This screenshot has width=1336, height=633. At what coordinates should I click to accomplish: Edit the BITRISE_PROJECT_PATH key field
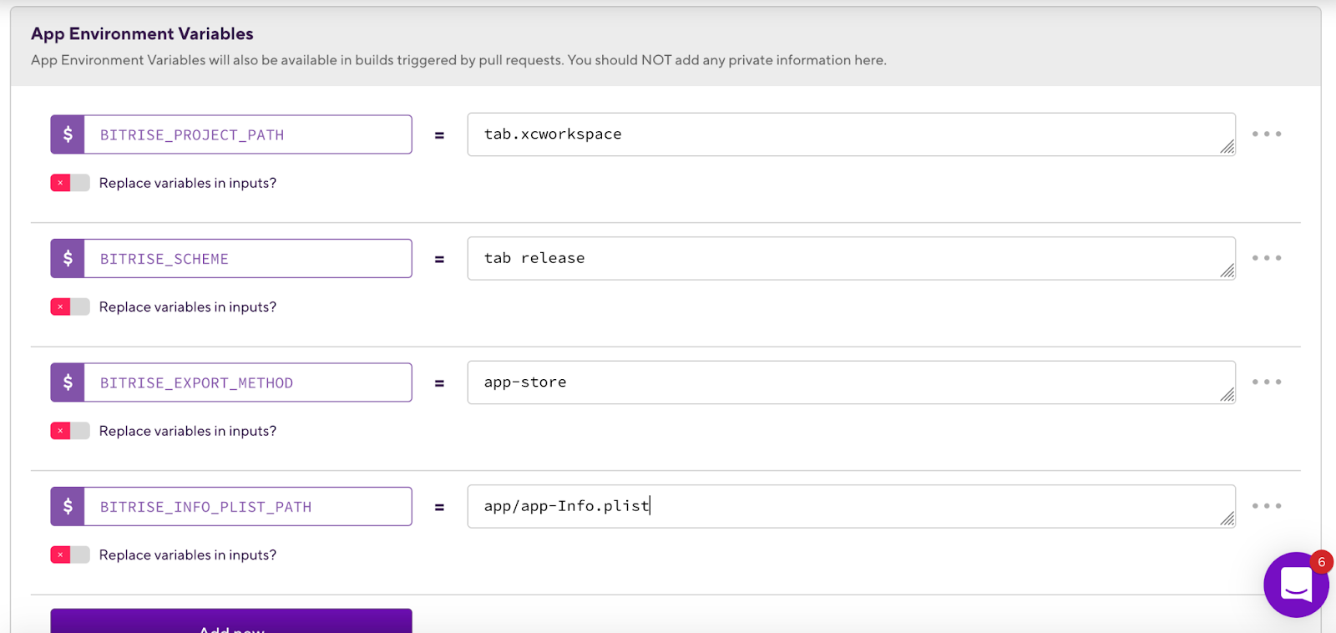248,134
